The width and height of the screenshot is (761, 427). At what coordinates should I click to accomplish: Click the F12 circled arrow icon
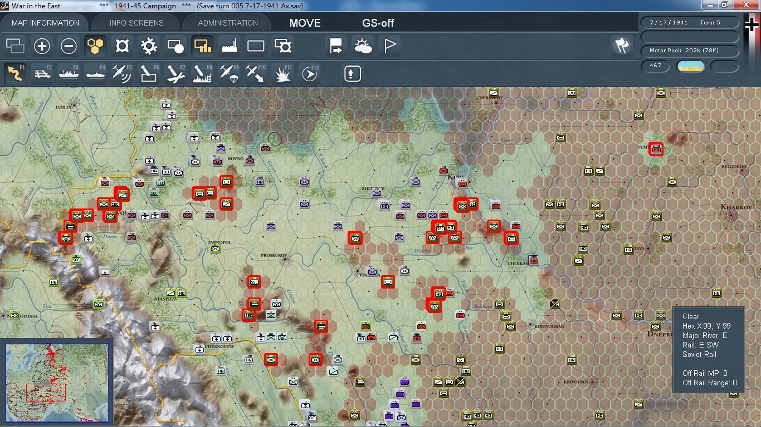[309, 73]
